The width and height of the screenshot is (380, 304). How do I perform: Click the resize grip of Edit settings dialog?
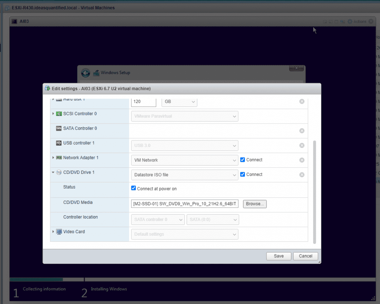320,262
